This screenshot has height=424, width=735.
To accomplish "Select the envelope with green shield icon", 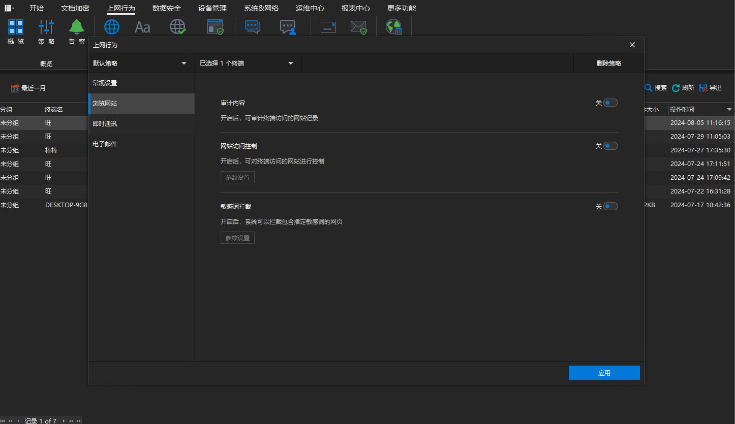I will pos(359,27).
